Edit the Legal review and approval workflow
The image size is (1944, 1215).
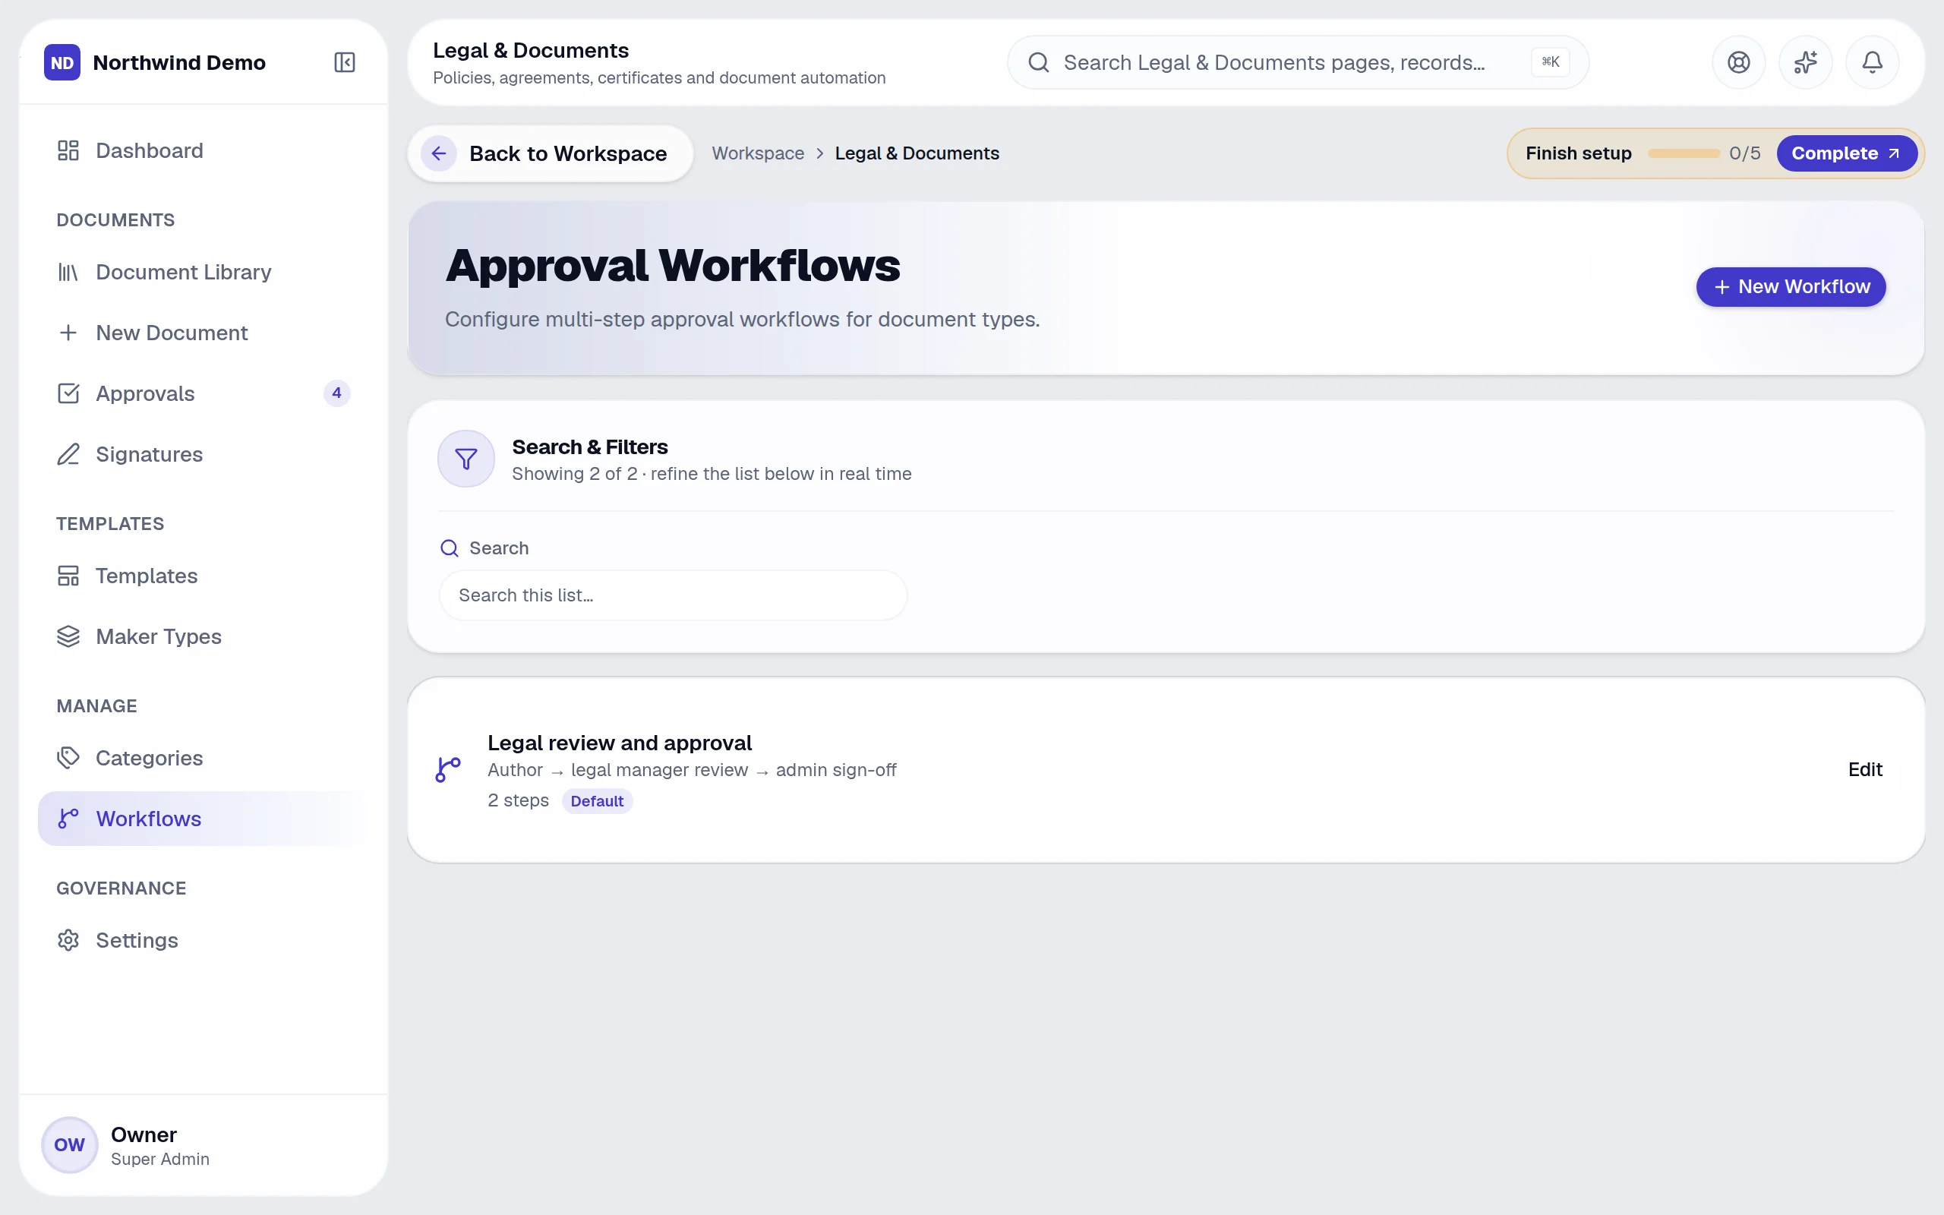(x=1864, y=770)
